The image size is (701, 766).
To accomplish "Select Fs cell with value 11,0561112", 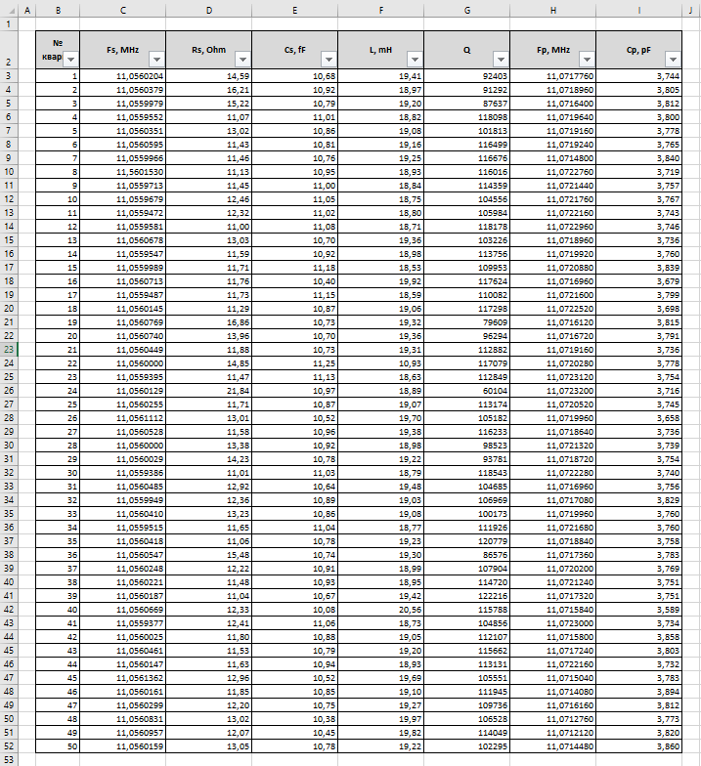I will click(123, 418).
